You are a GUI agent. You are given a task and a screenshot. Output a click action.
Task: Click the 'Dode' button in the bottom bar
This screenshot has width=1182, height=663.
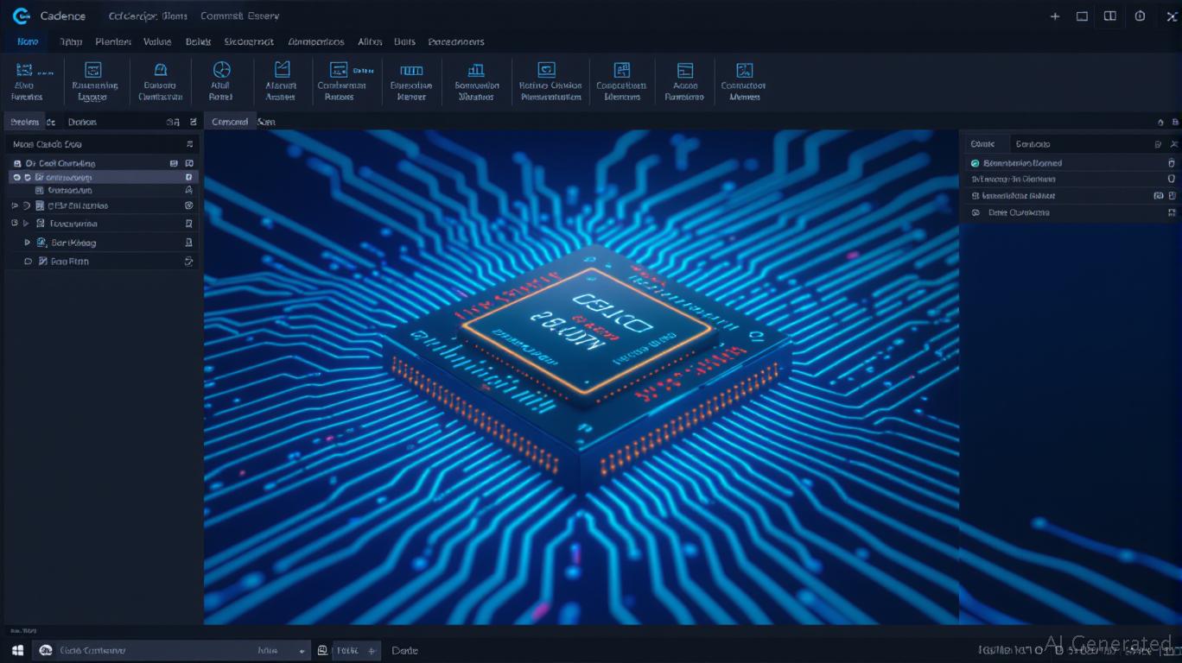click(404, 650)
